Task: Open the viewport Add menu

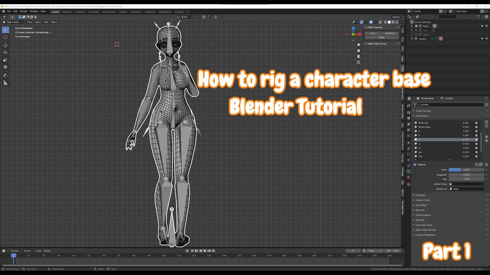Action: [46, 22]
